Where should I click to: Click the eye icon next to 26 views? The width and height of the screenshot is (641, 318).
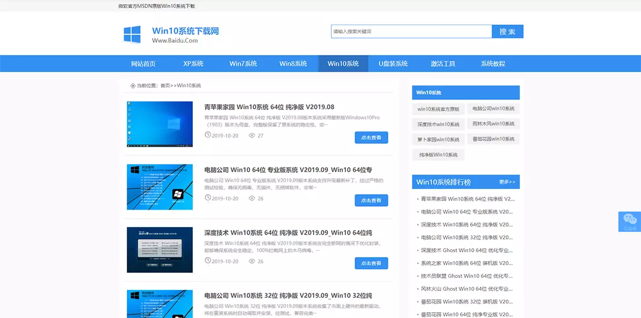click(x=252, y=198)
